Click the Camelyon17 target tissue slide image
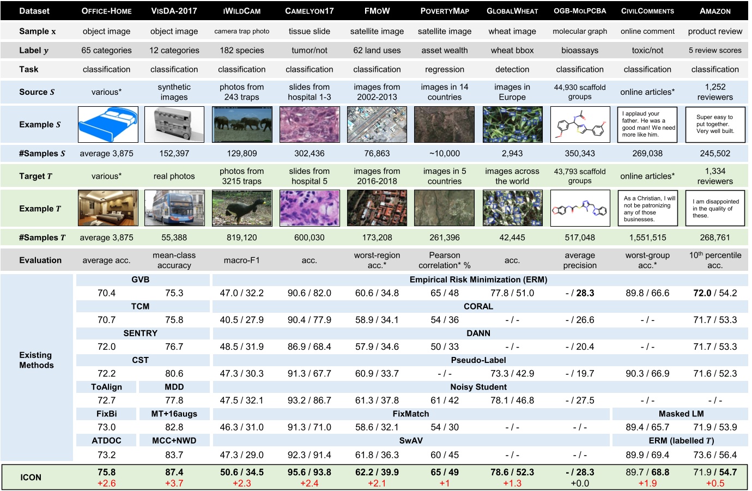This screenshot has width=752, height=491. point(310,208)
